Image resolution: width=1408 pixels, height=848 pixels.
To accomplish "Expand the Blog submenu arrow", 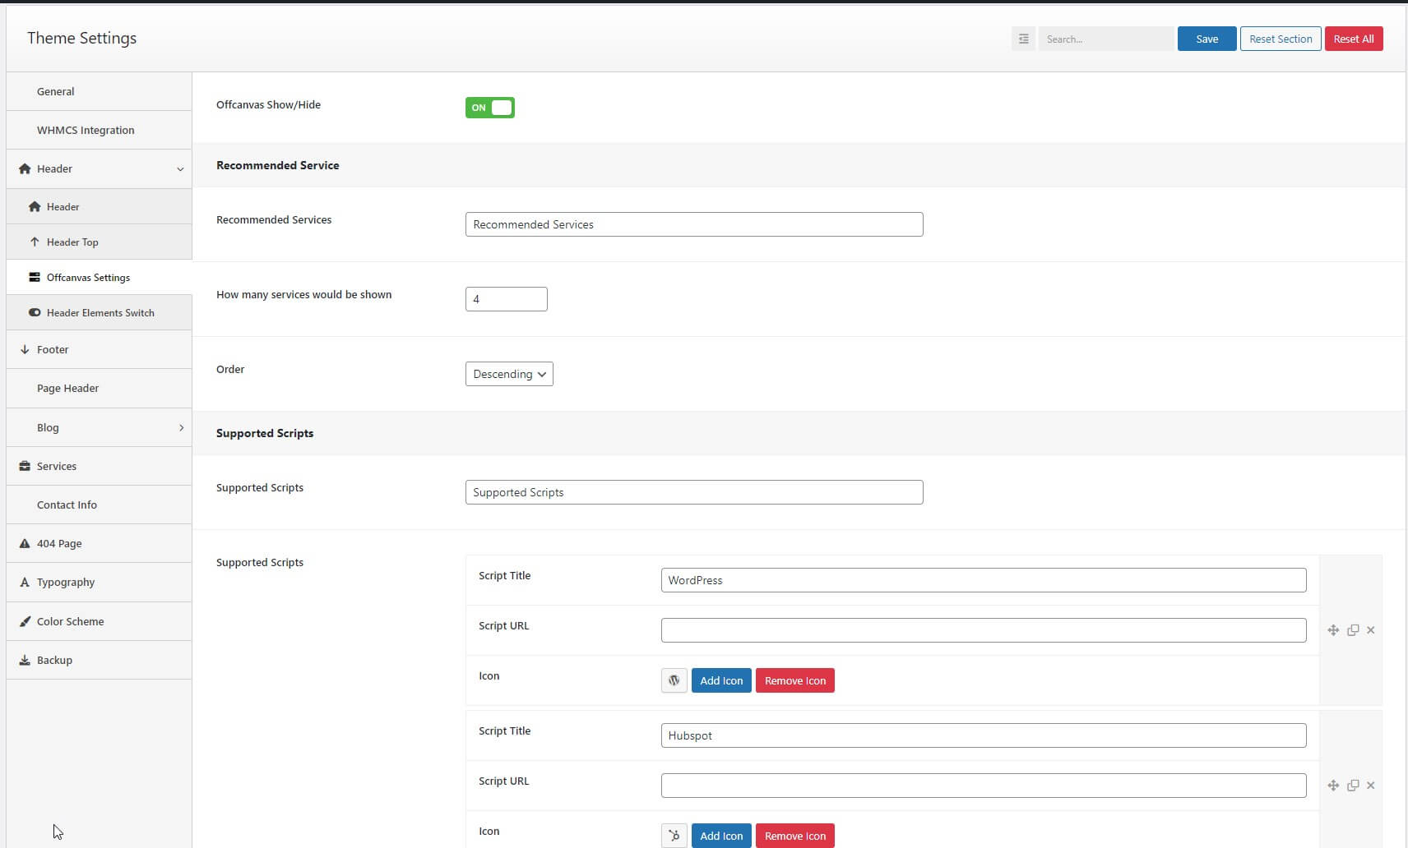I will pos(181,427).
